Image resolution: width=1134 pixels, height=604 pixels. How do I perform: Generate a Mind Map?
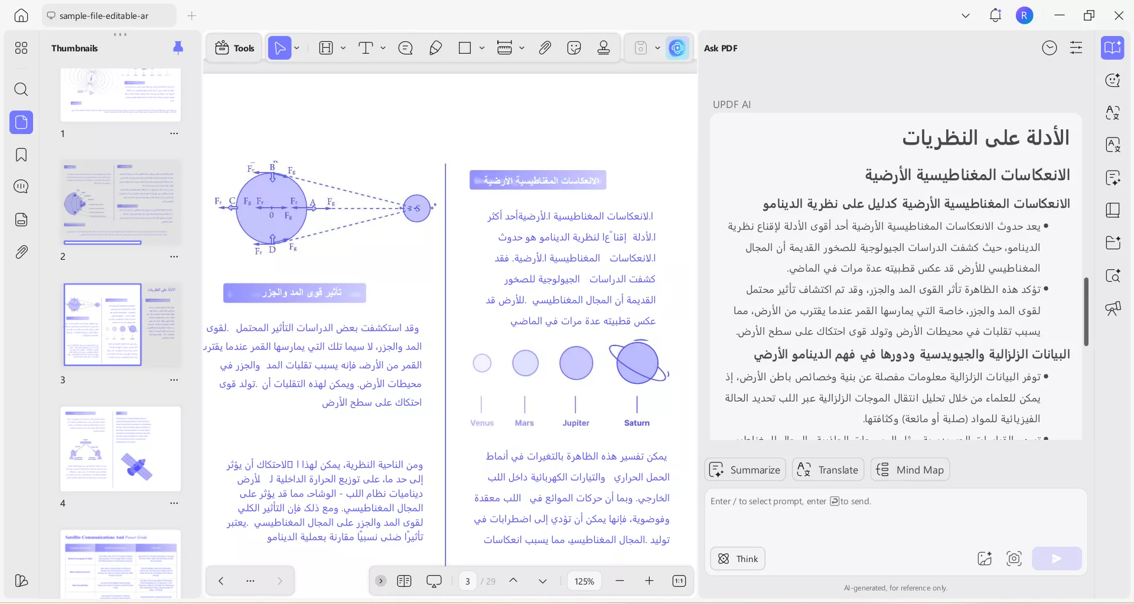click(910, 469)
